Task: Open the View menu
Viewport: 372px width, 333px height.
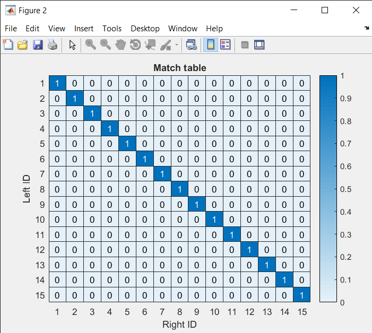Action: click(x=57, y=29)
